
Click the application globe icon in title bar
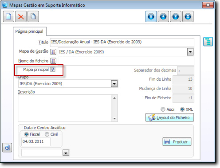coord(5,5)
